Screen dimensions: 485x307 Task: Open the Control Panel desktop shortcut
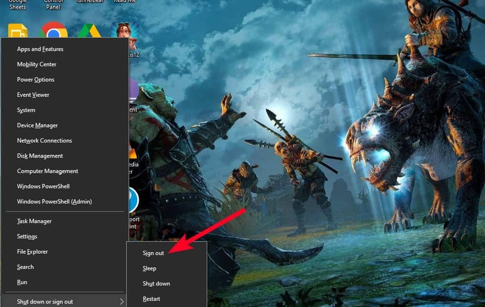click(x=53, y=4)
